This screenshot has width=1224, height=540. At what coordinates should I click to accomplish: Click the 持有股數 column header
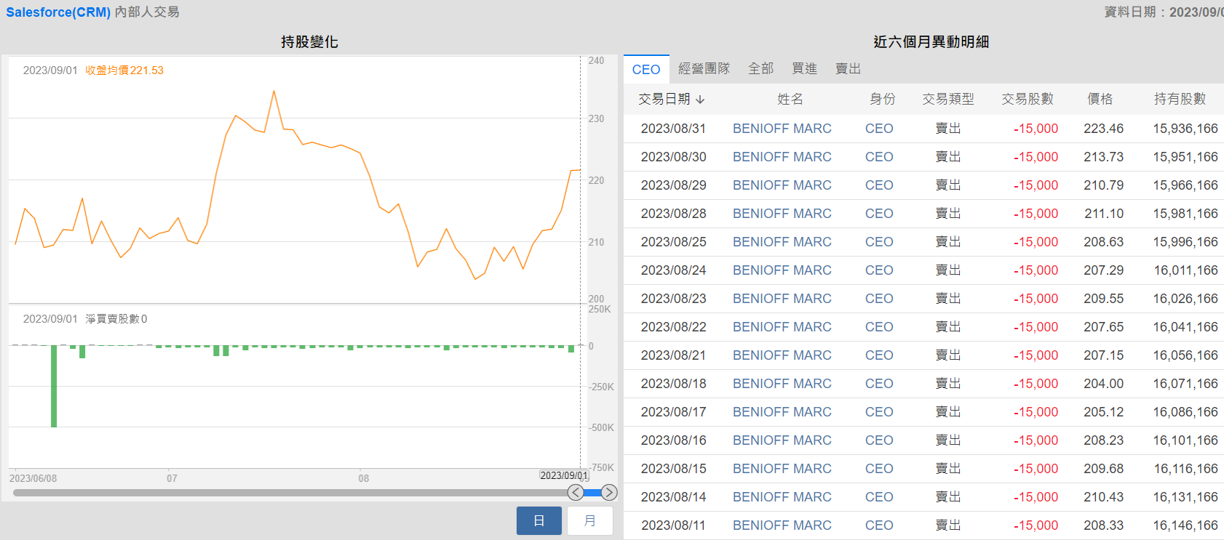pos(1180,99)
